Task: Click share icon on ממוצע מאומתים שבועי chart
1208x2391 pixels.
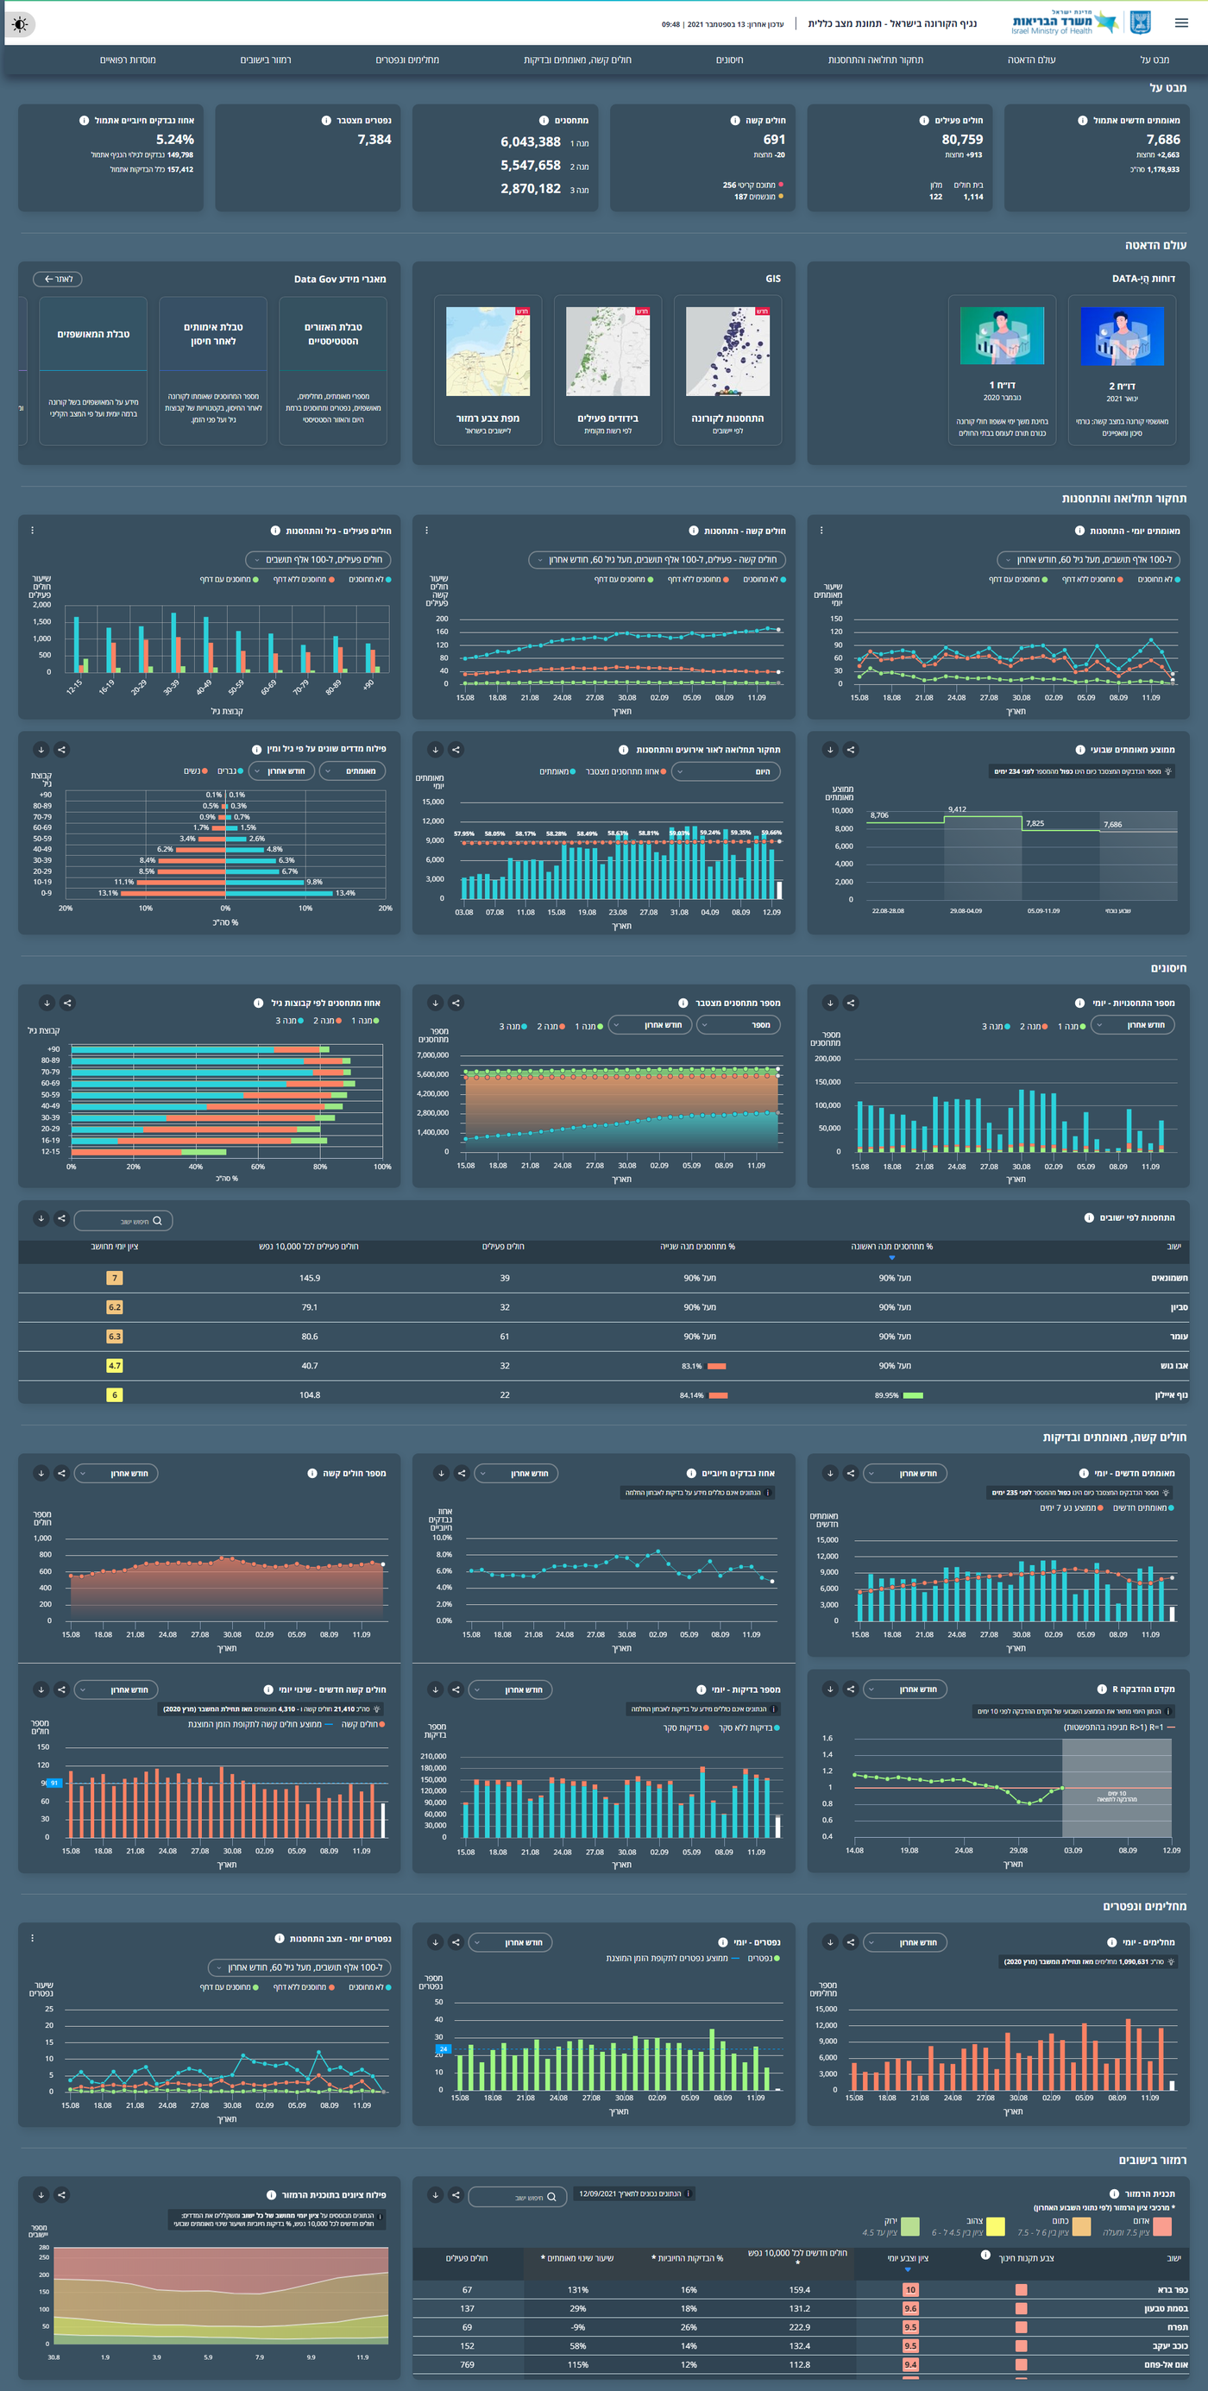Action: point(851,750)
